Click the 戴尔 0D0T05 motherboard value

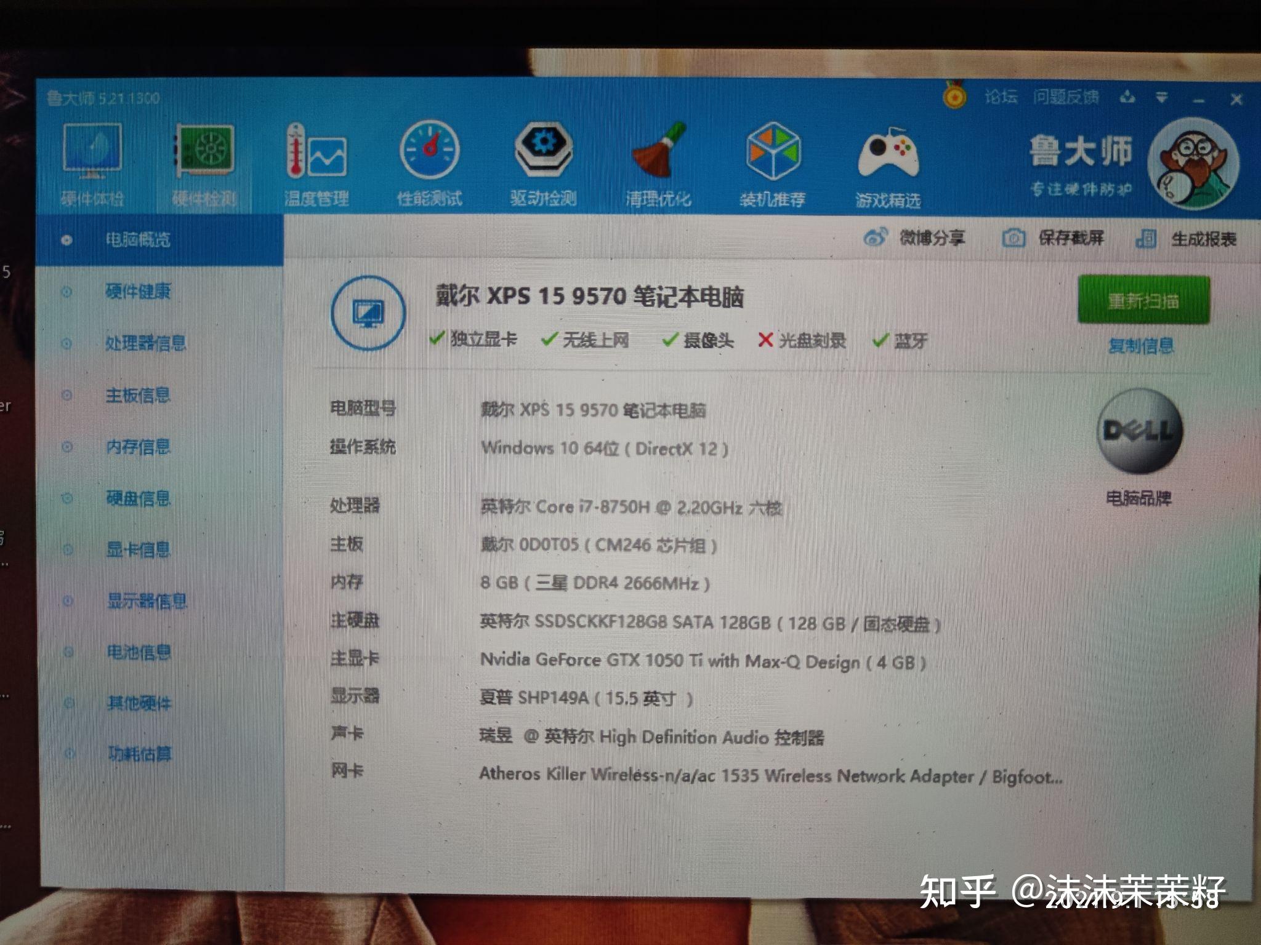599,546
